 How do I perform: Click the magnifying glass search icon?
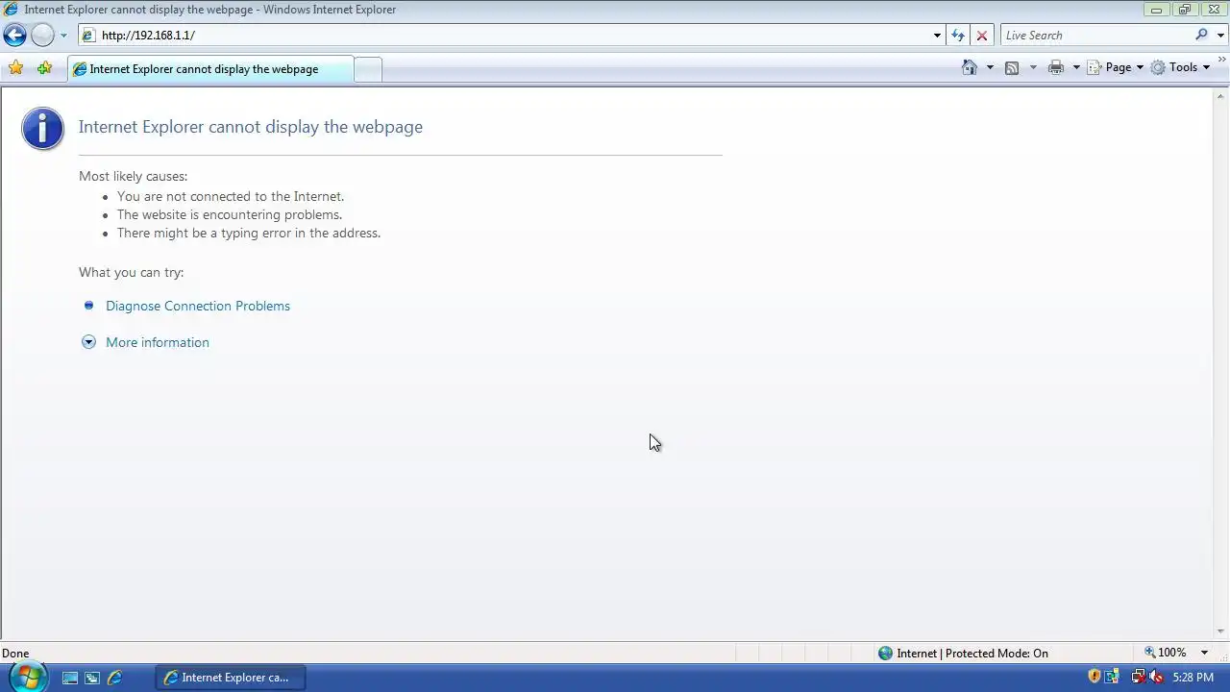click(x=1201, y=35)
